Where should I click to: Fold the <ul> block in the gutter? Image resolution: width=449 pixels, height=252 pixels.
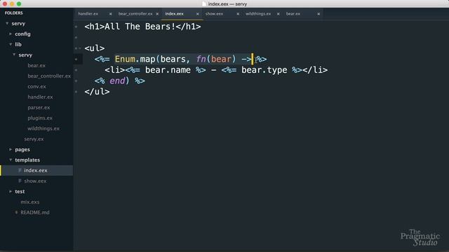tap(79, 48)
